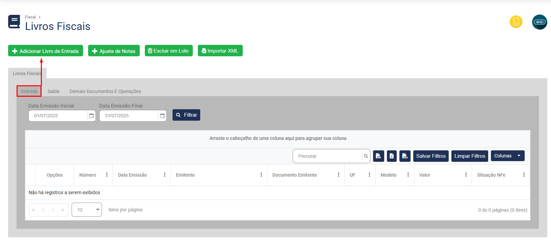
Task: Go to last page of grid
Action: click(x=63, y=210)
